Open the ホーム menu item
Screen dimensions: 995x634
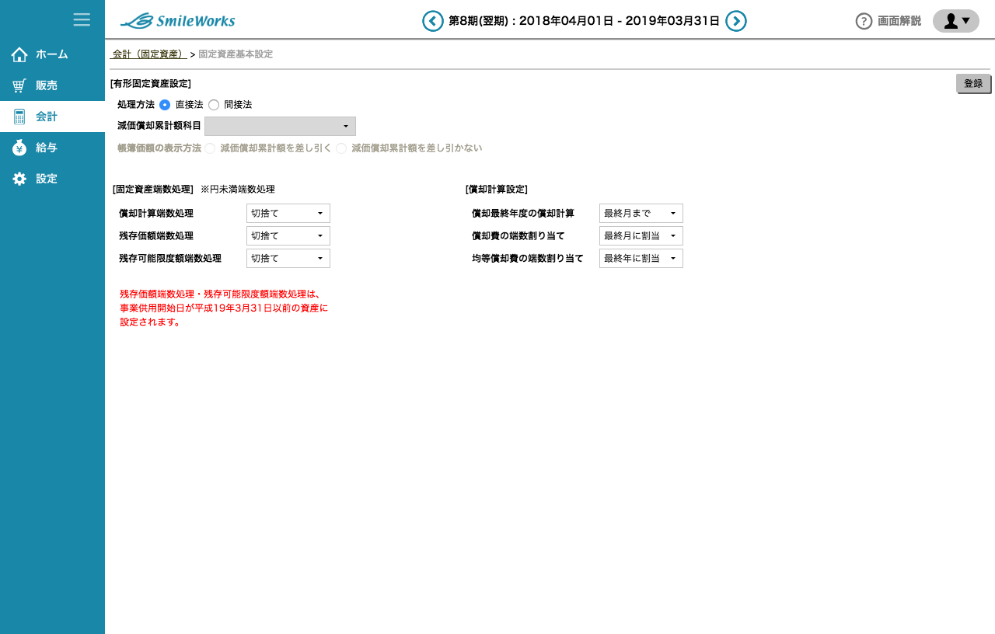click(52, 54)
